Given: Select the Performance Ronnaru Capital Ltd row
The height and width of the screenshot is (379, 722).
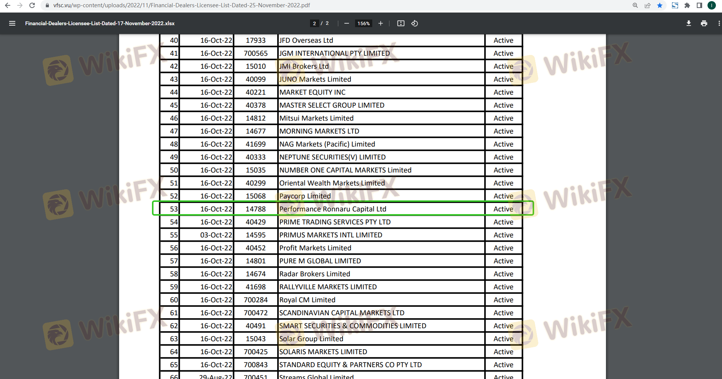Looking at the screenshot, I should tap(333, 209).
